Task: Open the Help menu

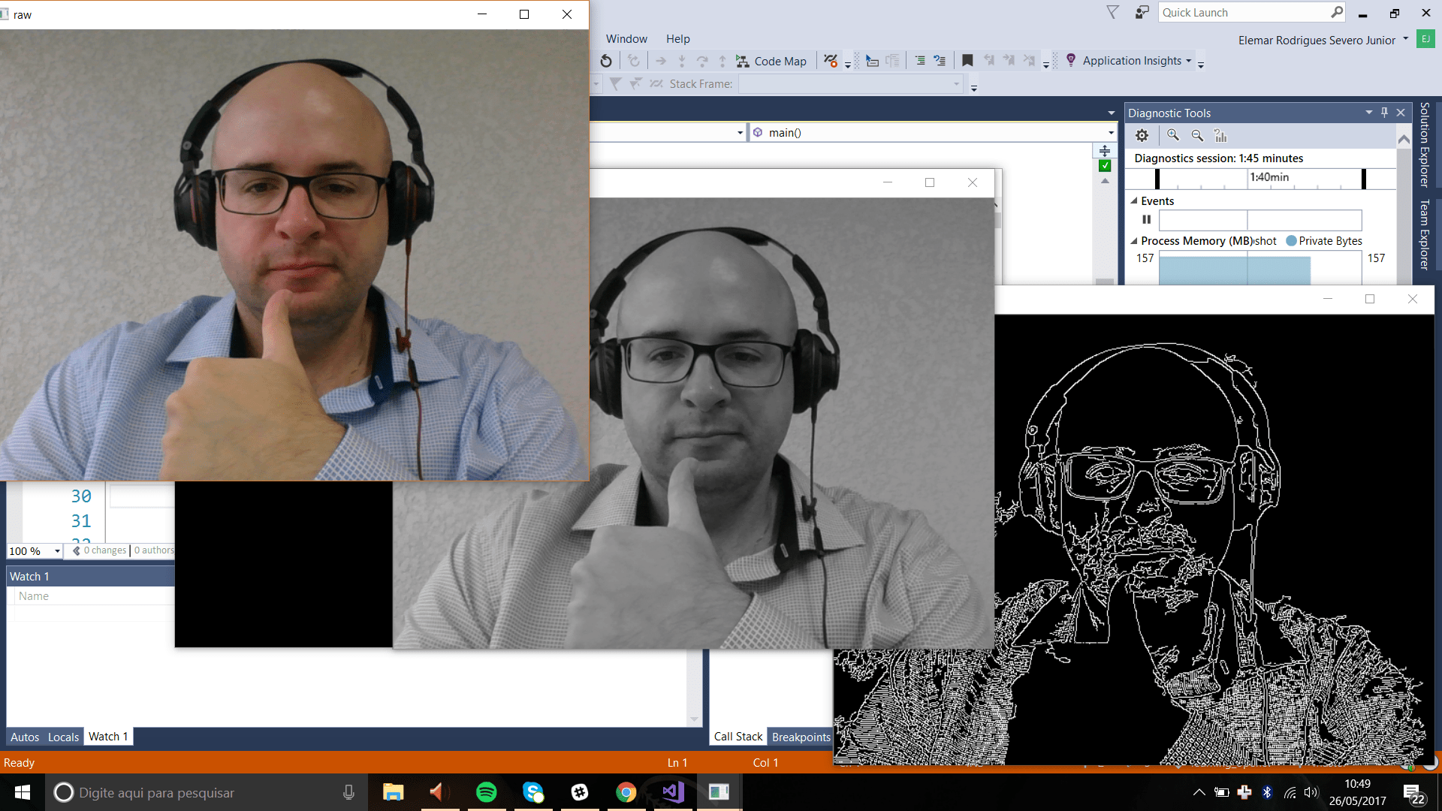Action: [677, 38]
